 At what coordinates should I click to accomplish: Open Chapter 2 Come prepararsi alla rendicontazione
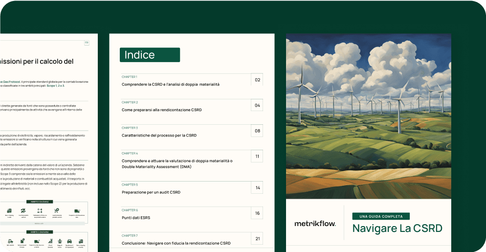click(x=192, y=106)
